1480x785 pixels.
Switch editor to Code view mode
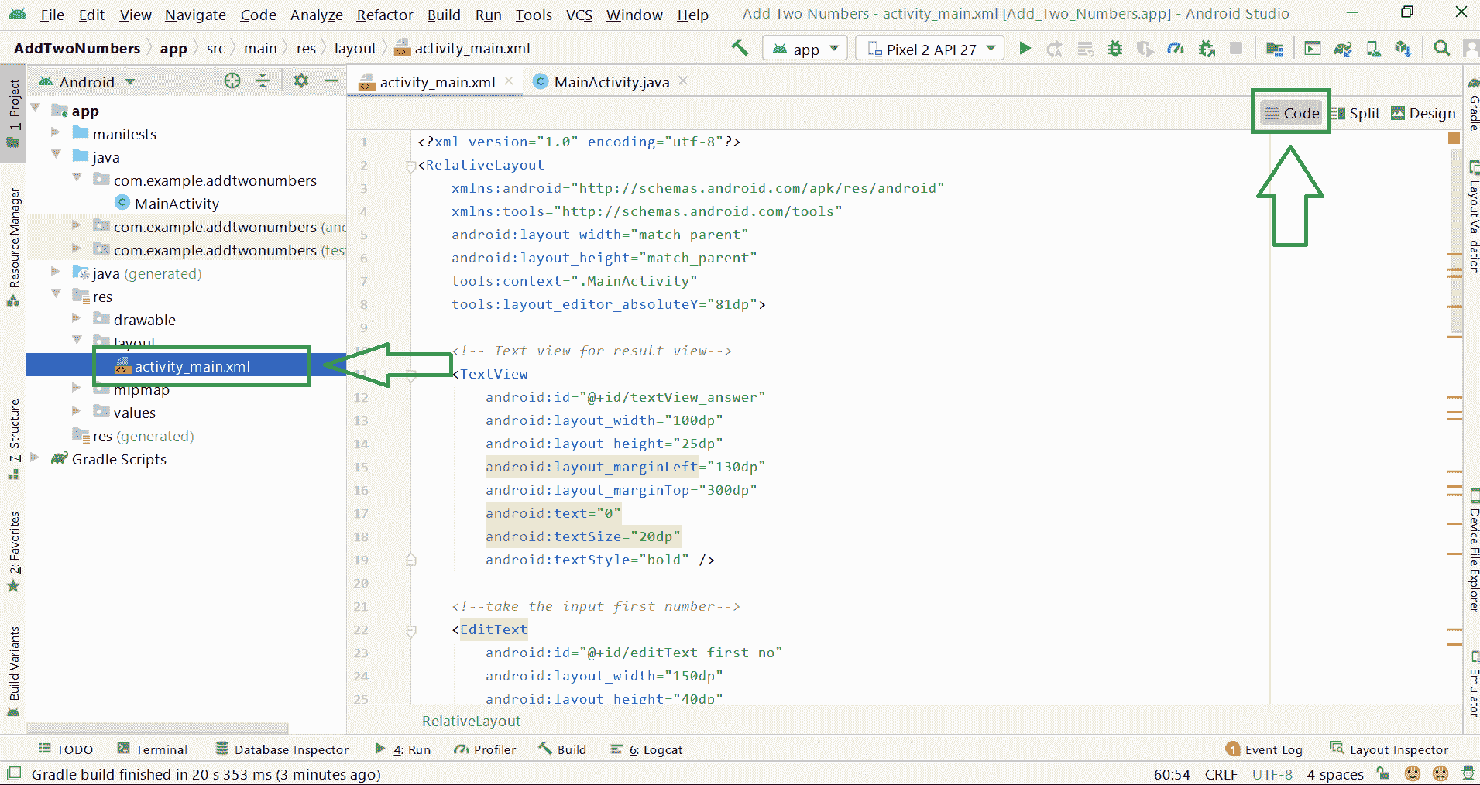point(1292,113)
